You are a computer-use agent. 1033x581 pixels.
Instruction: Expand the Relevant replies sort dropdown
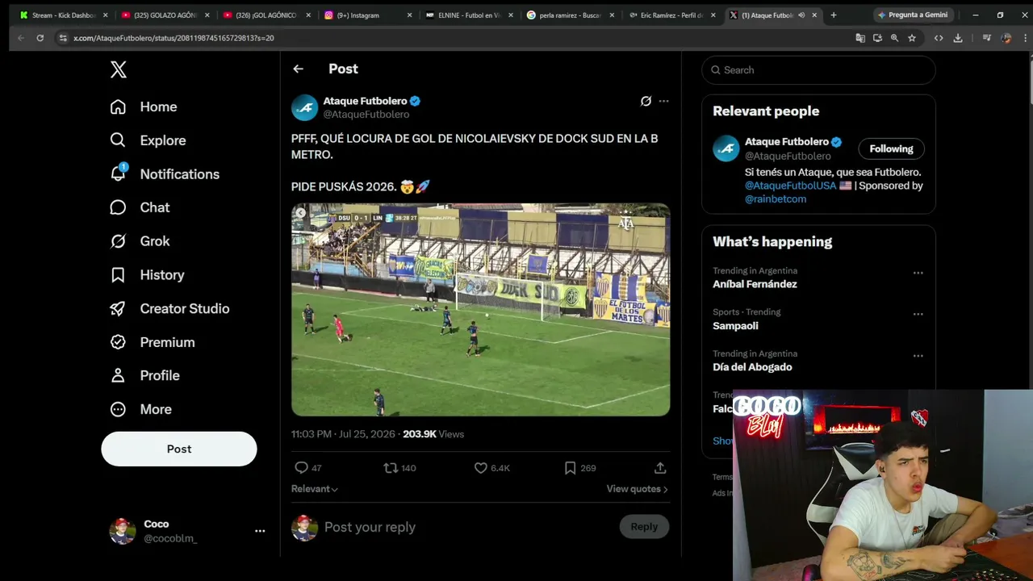315,489
